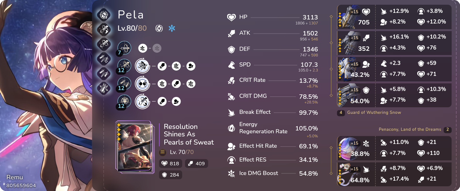This screenshot has height=191, width=460.
Task: Expand the Guard of Wuthering Snow count badge
Action: pyautogui.click(x=341, y=112)
